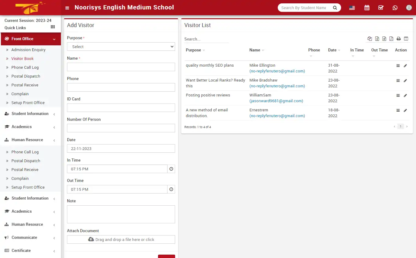This screenshot has height=258, width=416.
Task: Export visitor list as CSV file
Action: click(x=384, y=39)
